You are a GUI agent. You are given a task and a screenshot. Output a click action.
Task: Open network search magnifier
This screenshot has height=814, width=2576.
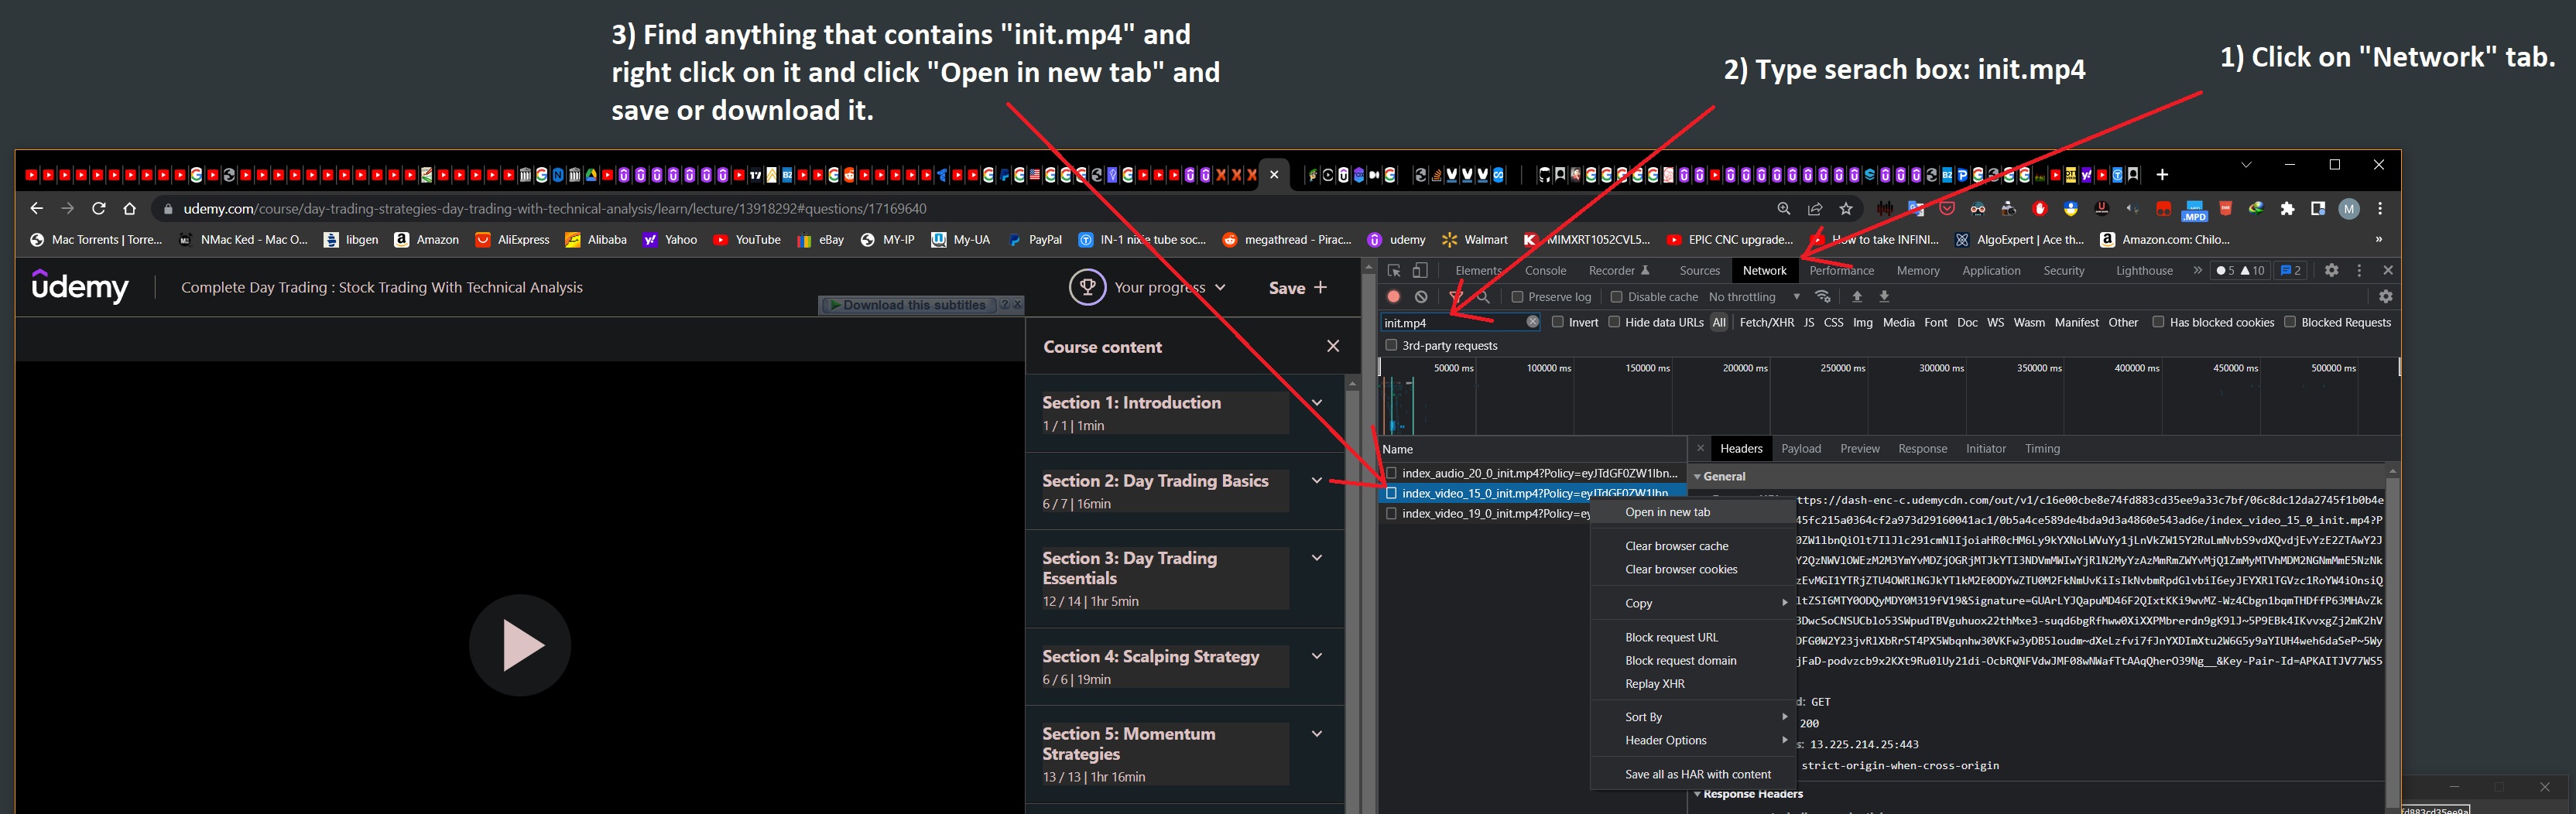coord(1484,297)
